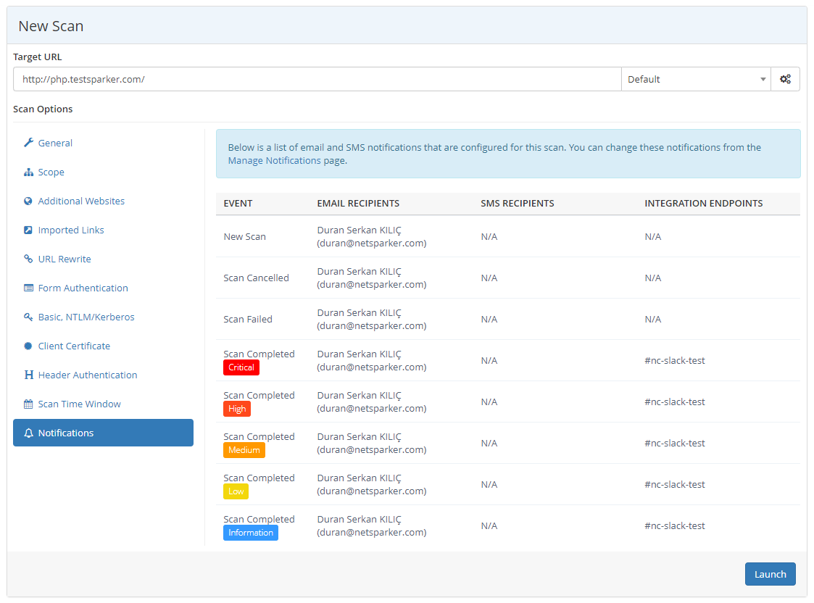Screen dimensions: 814x603
Task: Click the gears icon beside profile dropdown
Action: coord(785,79)
